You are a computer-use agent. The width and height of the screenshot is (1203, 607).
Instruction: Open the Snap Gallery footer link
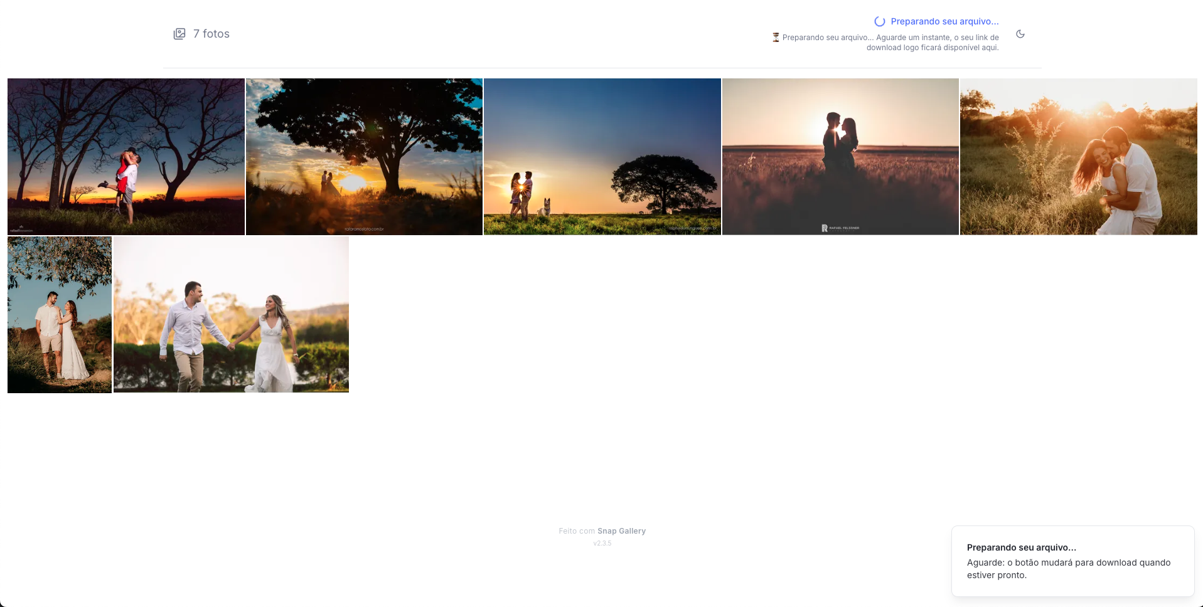pyautogui.click(x=621, y=531)
